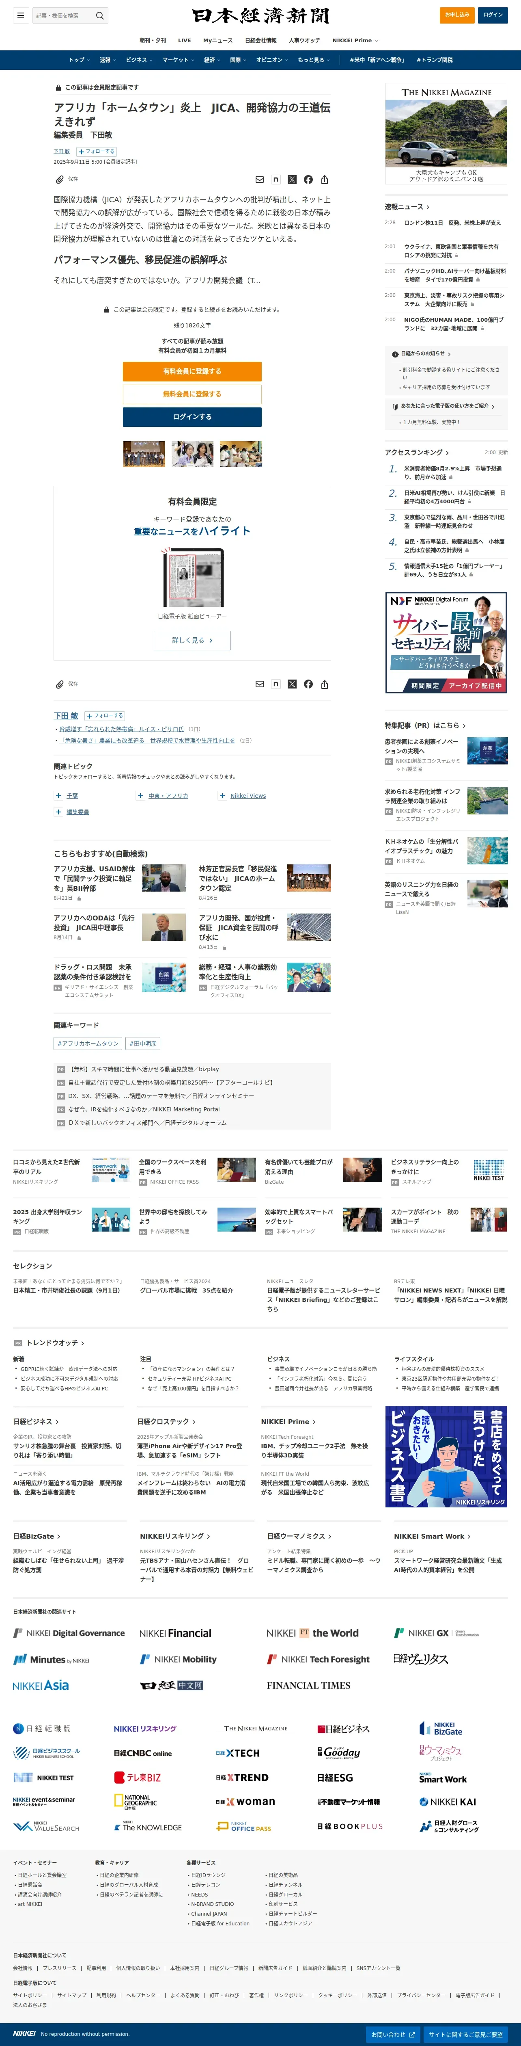The height and width of the screenshot is (2046, 521).
Task: Expand 速報 nav dropdown
Action: (107, 60)
